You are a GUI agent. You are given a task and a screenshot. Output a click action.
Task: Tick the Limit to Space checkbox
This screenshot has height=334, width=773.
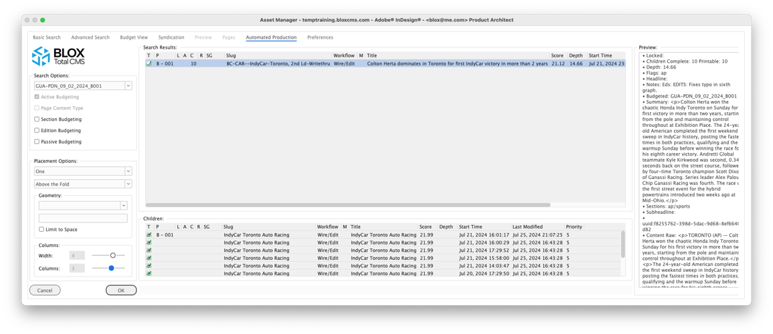[41, 229]
